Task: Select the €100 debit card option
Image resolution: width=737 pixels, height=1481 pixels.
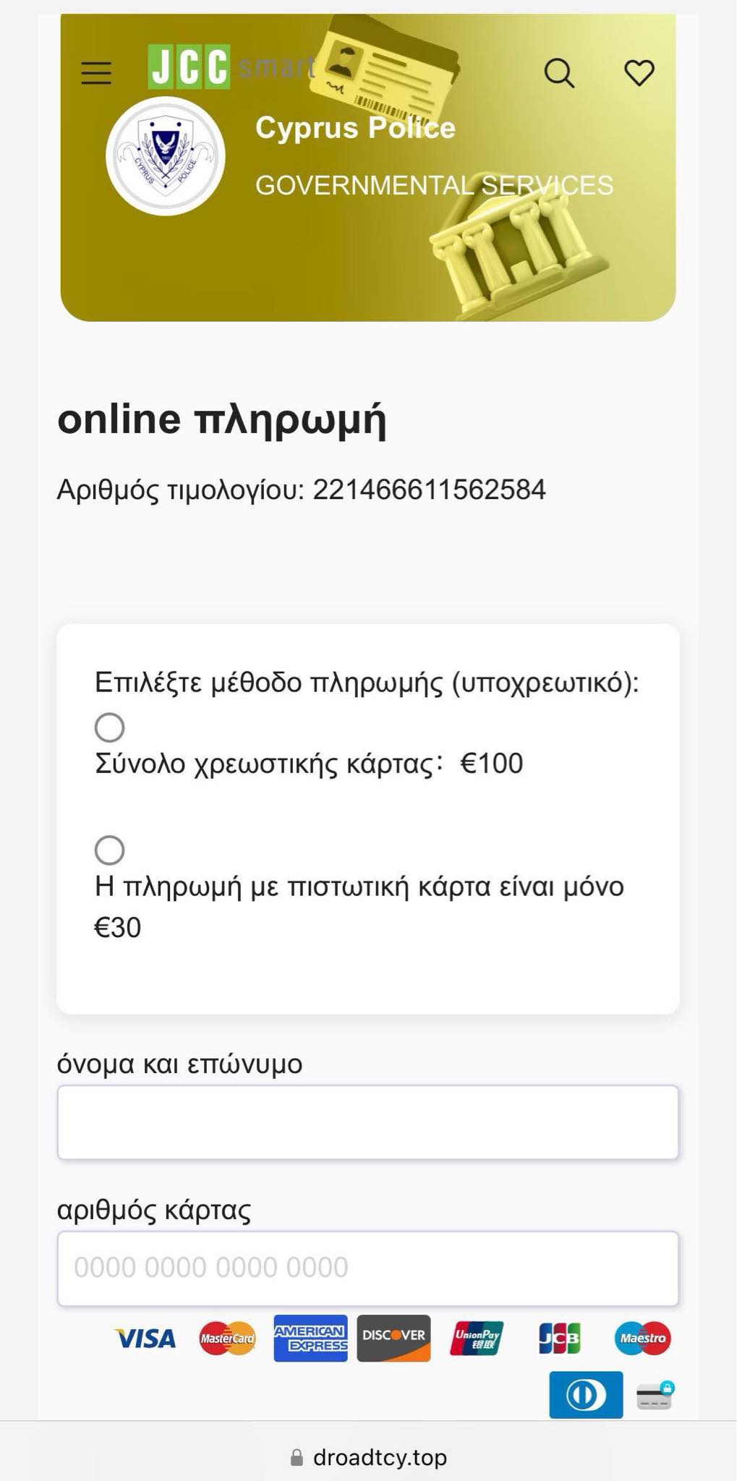Action: tap(110, 727)
